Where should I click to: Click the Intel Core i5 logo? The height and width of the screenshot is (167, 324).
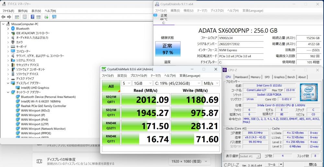[308, 91]
